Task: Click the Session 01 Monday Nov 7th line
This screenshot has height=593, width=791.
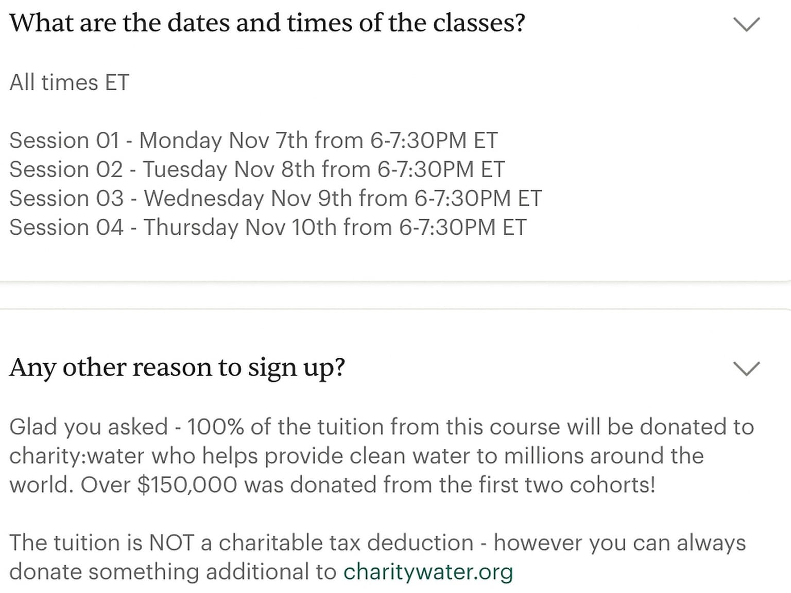Action: click(253, 141)
